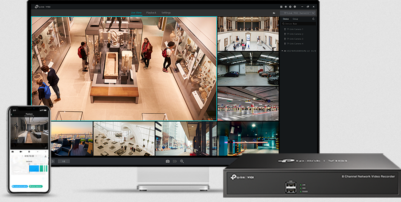Click the back arrow in phone playback screen
The height and width of the screenshot is (202, 401).
(12, 114)
